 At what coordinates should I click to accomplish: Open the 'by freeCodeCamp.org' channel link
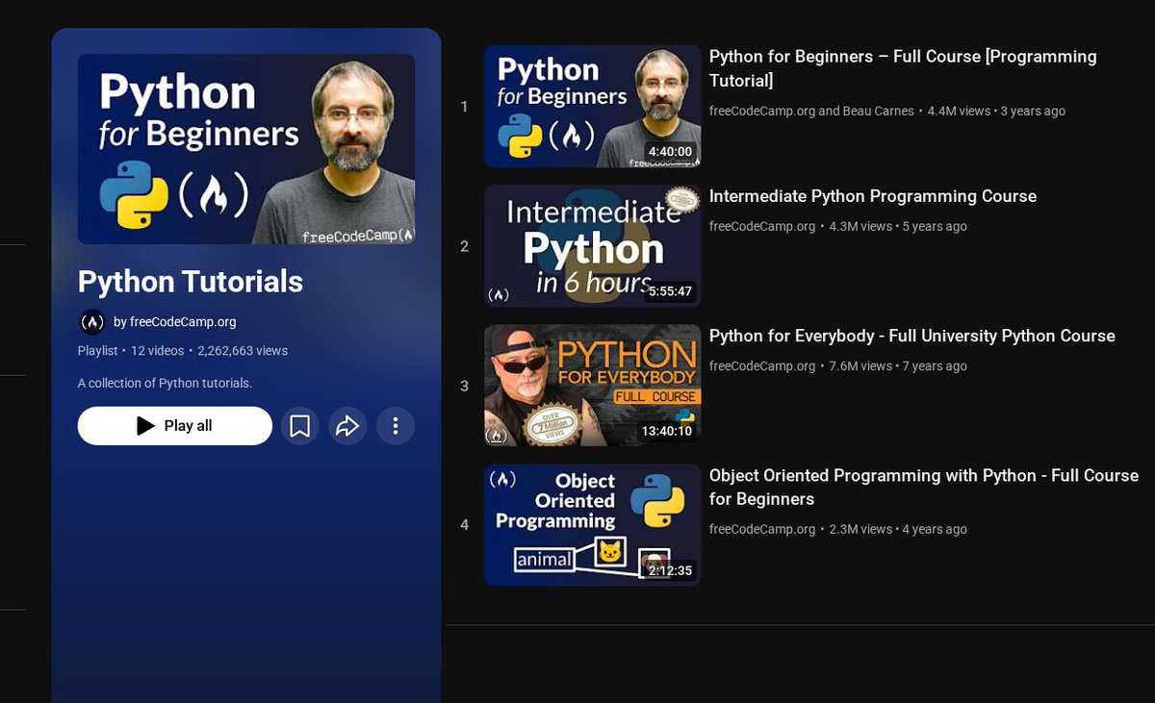coord(174,322)
